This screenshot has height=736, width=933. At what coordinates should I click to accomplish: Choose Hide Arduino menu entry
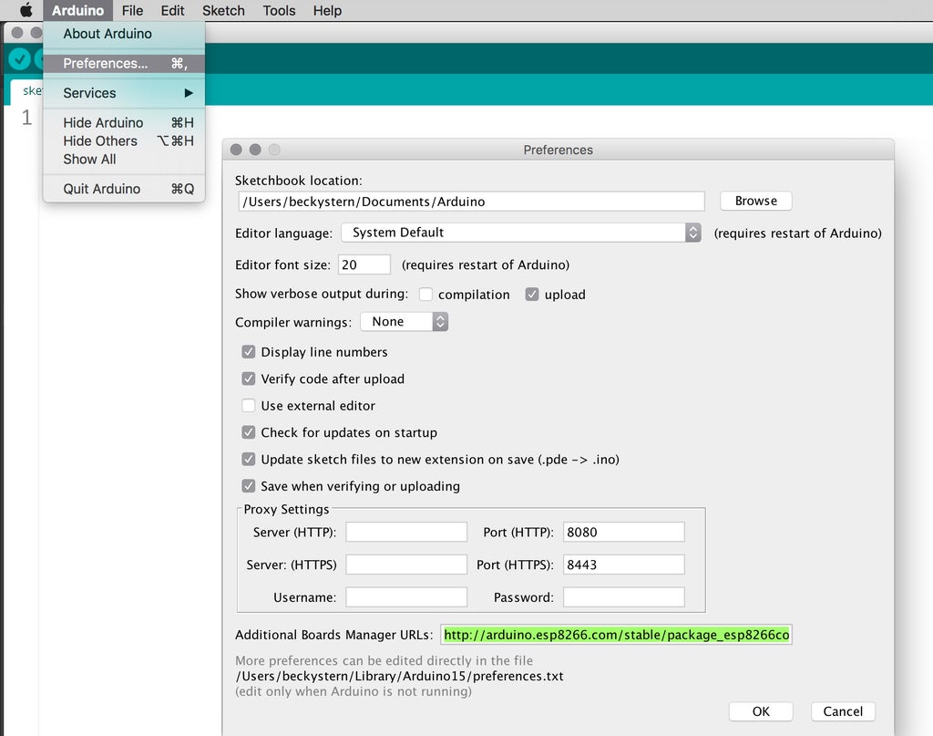(124, 122)
